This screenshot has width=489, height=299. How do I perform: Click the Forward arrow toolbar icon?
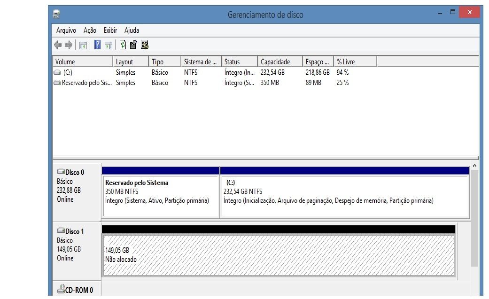(69, 45)
